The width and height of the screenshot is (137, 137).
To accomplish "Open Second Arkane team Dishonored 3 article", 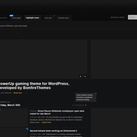I will [x=53, y=131].
